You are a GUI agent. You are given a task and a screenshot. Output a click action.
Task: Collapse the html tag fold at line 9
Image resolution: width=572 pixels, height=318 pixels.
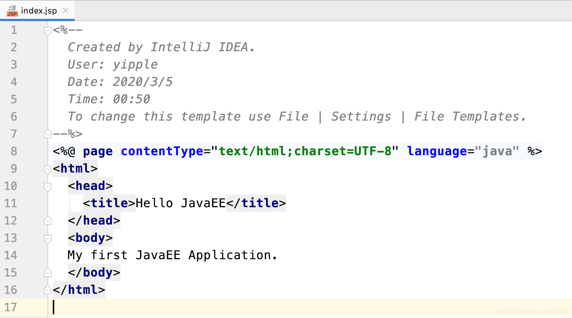pos(47,169)
